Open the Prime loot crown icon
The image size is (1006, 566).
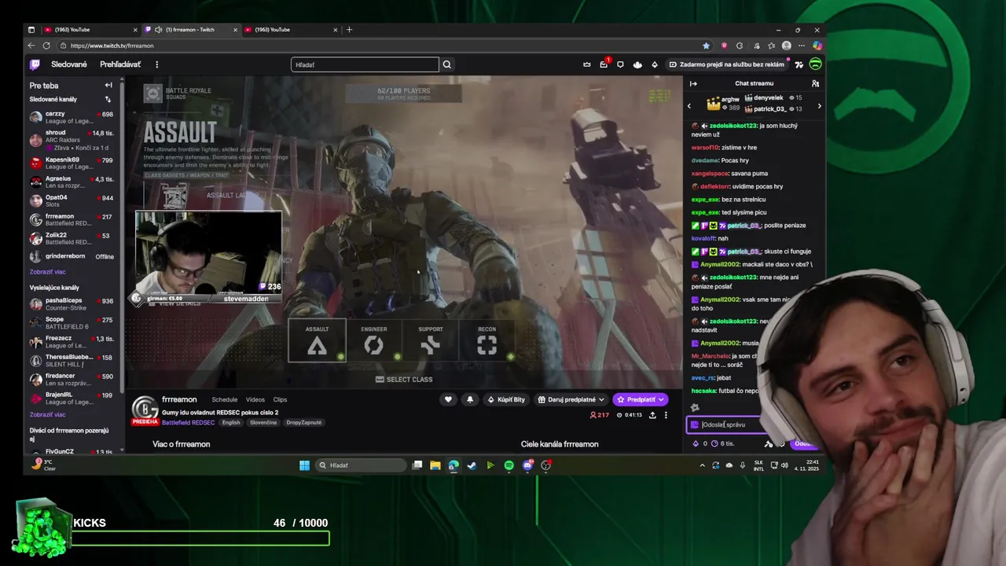point(586,64)
